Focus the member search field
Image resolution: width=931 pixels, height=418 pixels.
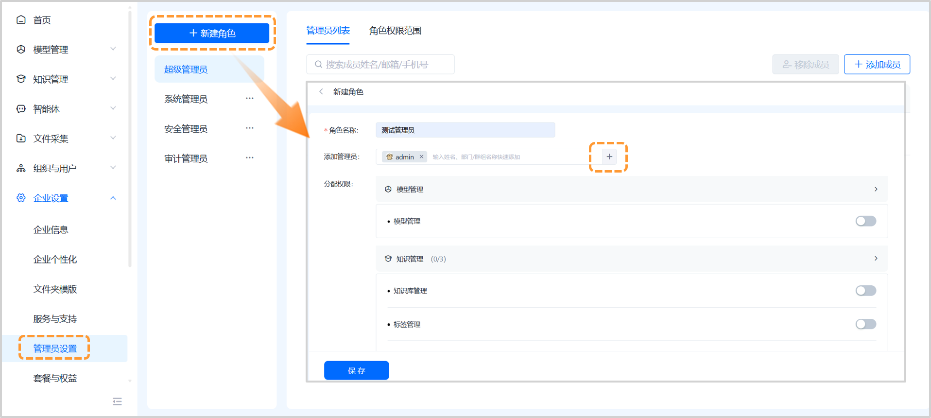(380, 64)
